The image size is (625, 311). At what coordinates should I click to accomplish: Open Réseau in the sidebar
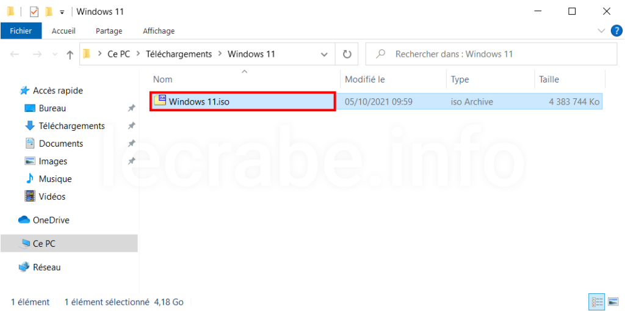pos(46,267)
